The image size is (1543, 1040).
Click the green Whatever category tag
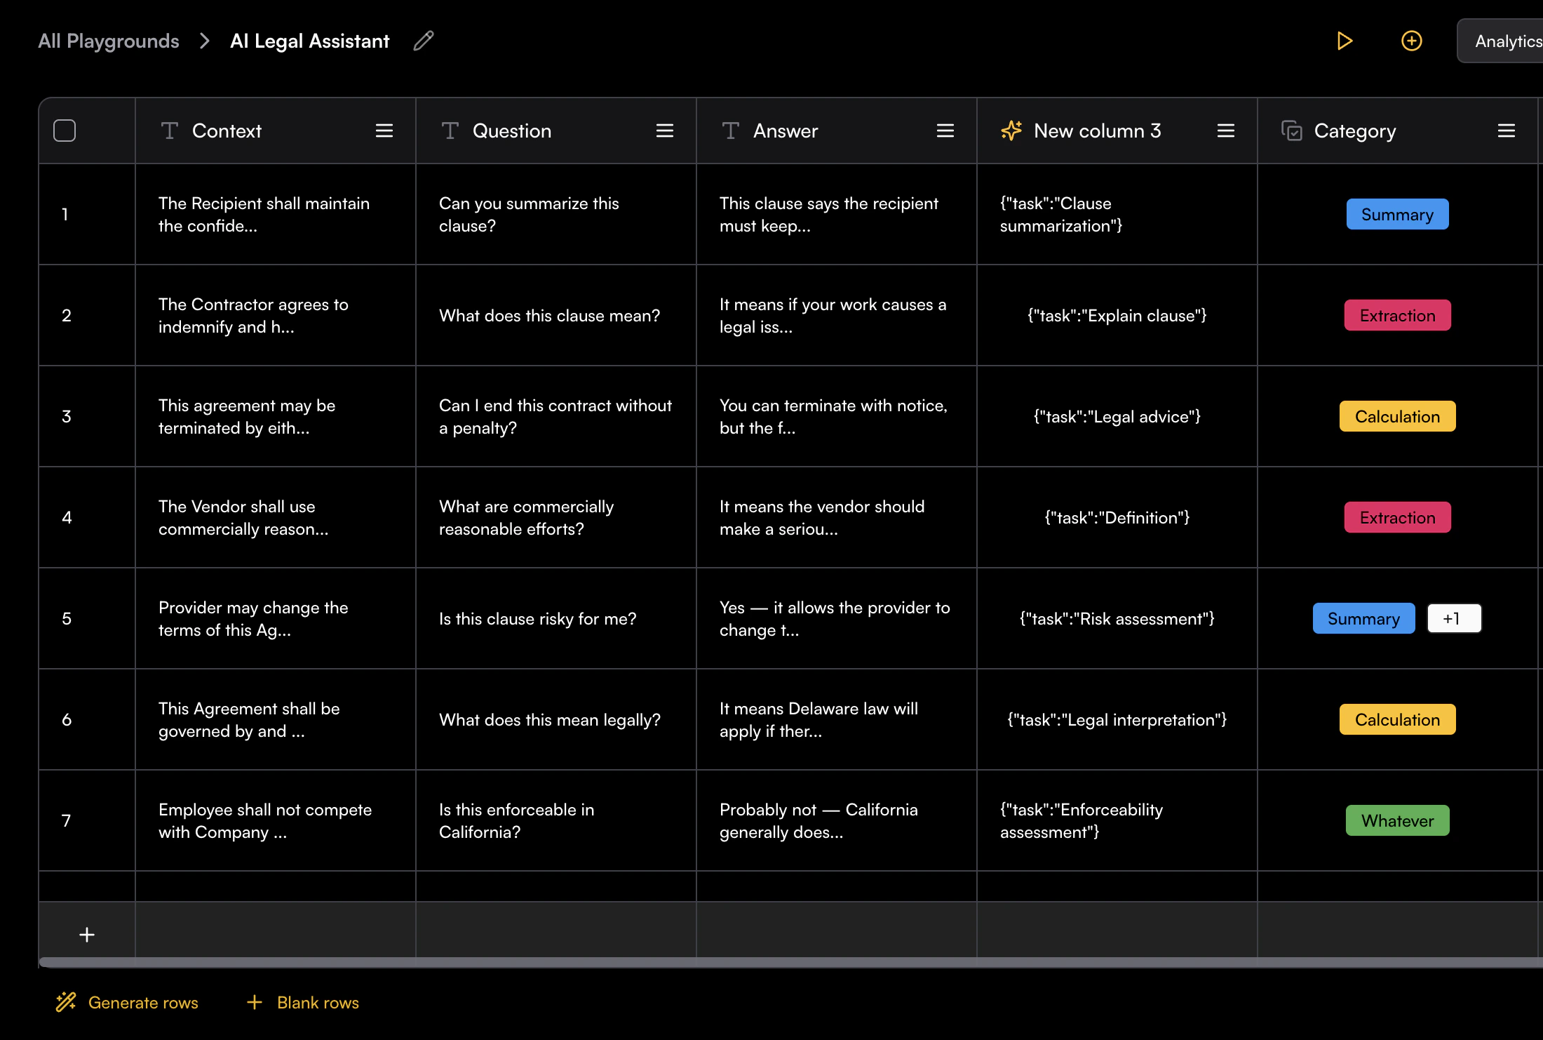pos(1397,820)
